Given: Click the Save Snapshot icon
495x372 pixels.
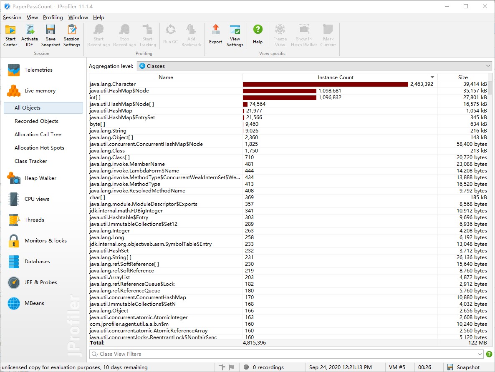Looking at the screenshot, I should pyautogui.click(x=51, y=30).
